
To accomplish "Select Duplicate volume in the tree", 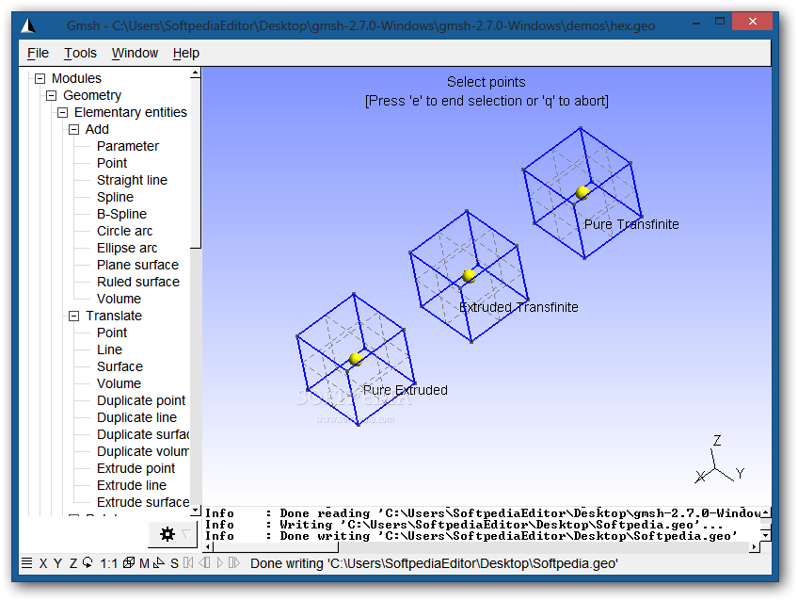I will [x=143, y=451].
